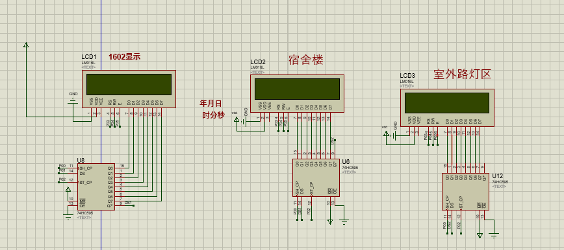The image size is (564, 250).
Task: Click the GND symbol above LCD1
Action: pos(73,102)
